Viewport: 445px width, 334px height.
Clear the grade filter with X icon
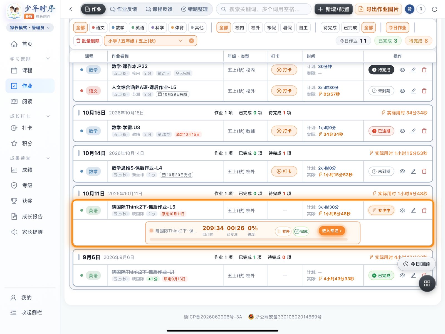(191, 41)
